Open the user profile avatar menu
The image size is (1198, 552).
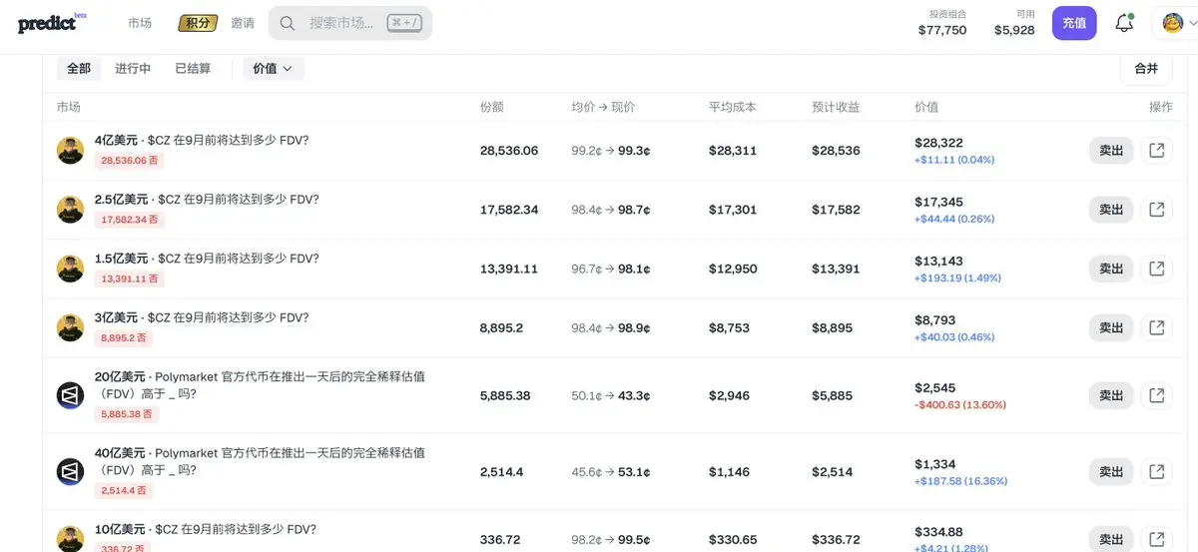(1174, 23)
